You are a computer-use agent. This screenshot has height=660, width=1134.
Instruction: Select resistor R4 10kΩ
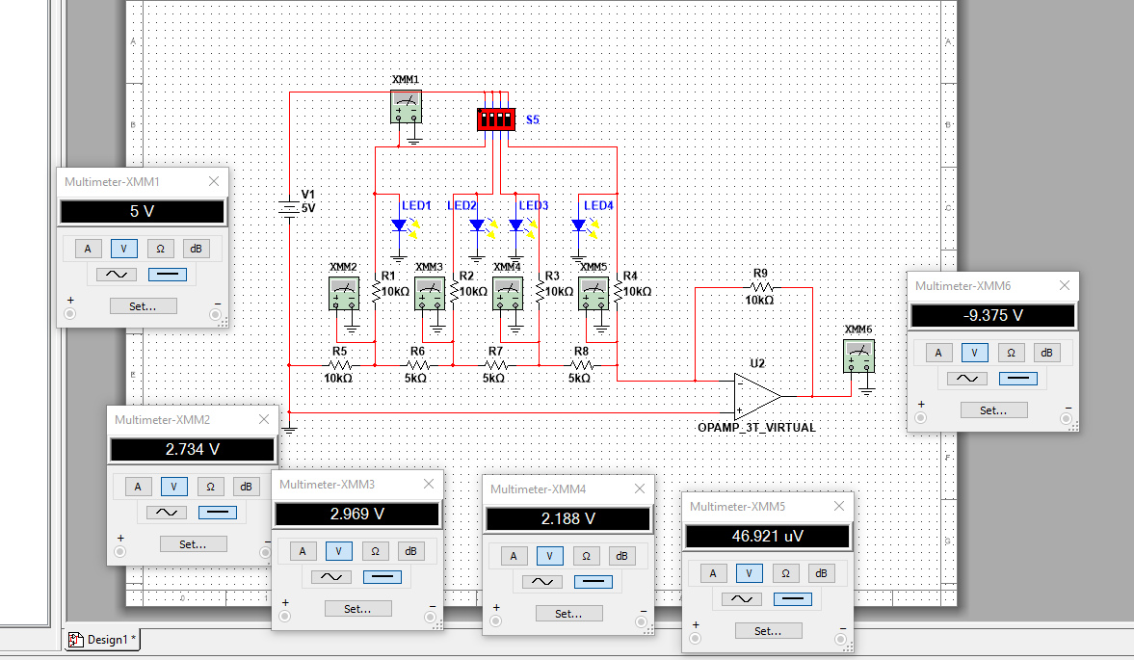(618, 291)
